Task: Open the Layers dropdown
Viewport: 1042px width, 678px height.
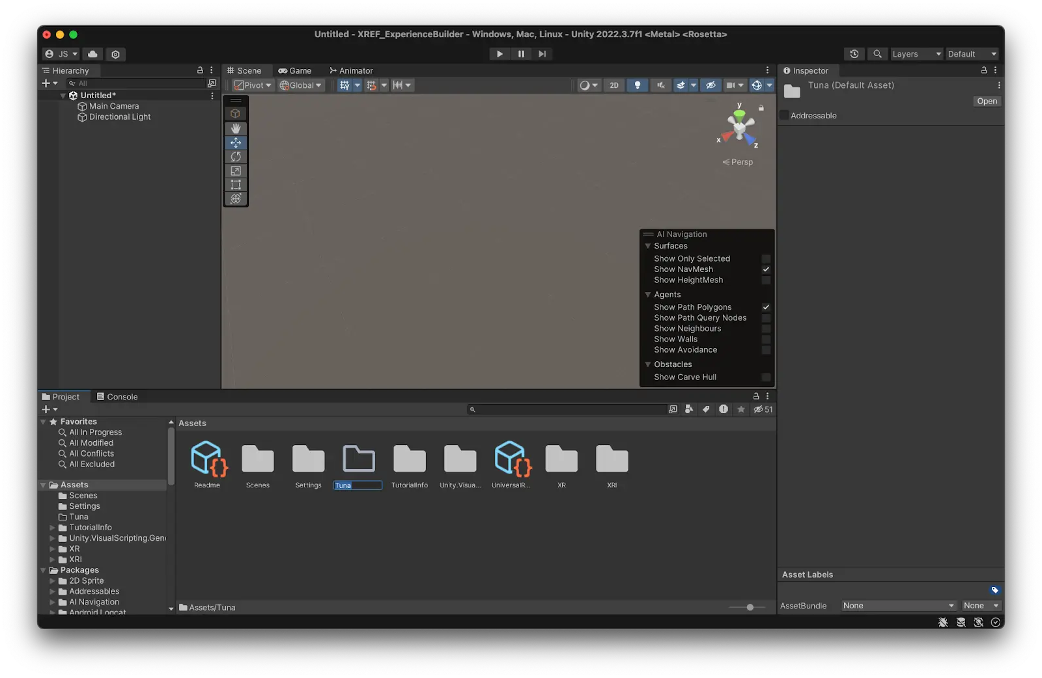Action: (x=916, y=54)
